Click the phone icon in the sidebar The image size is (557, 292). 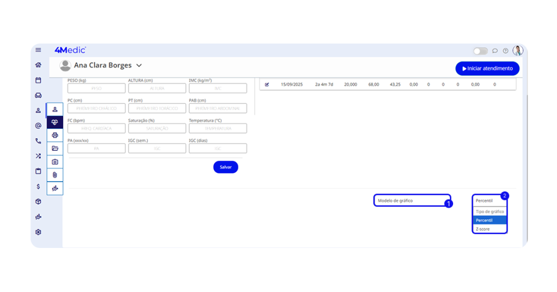click(x=38, y=141)
